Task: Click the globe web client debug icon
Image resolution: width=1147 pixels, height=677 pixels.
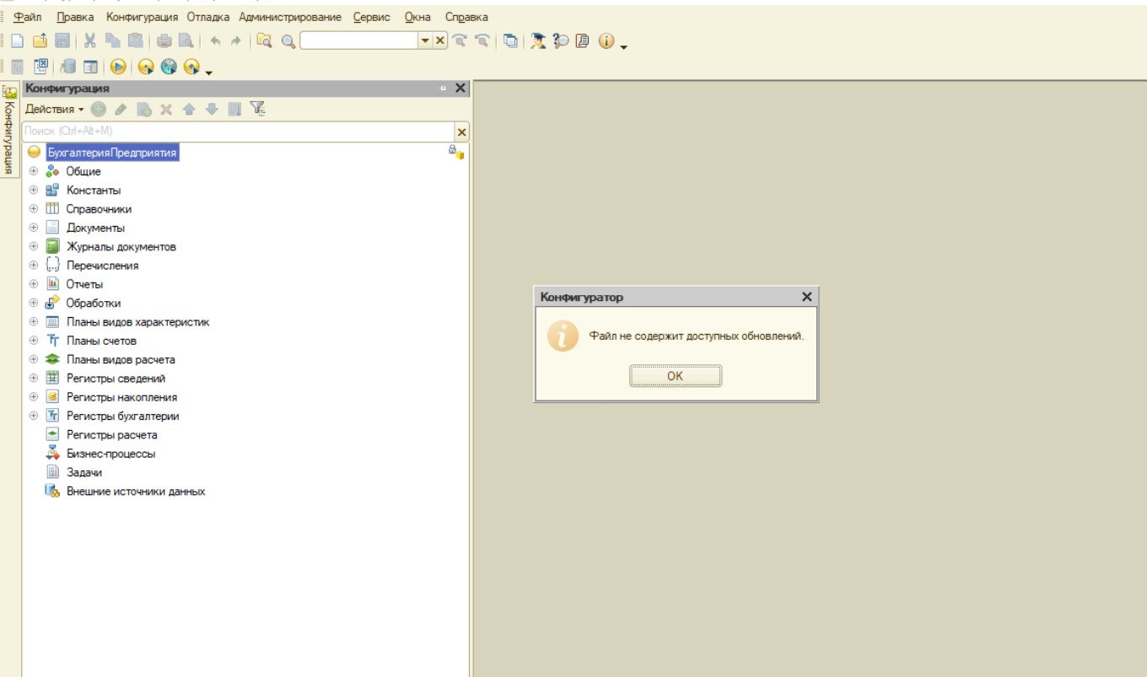Action: point(169,67)
